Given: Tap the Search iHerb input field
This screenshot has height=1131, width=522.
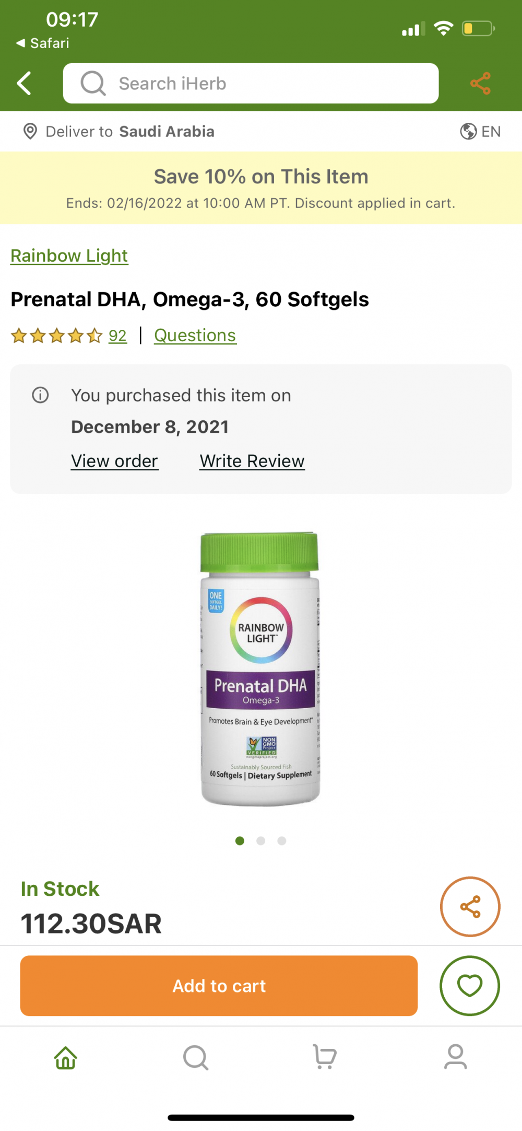Looking at the screenshot, I should (x=251, y=84).
